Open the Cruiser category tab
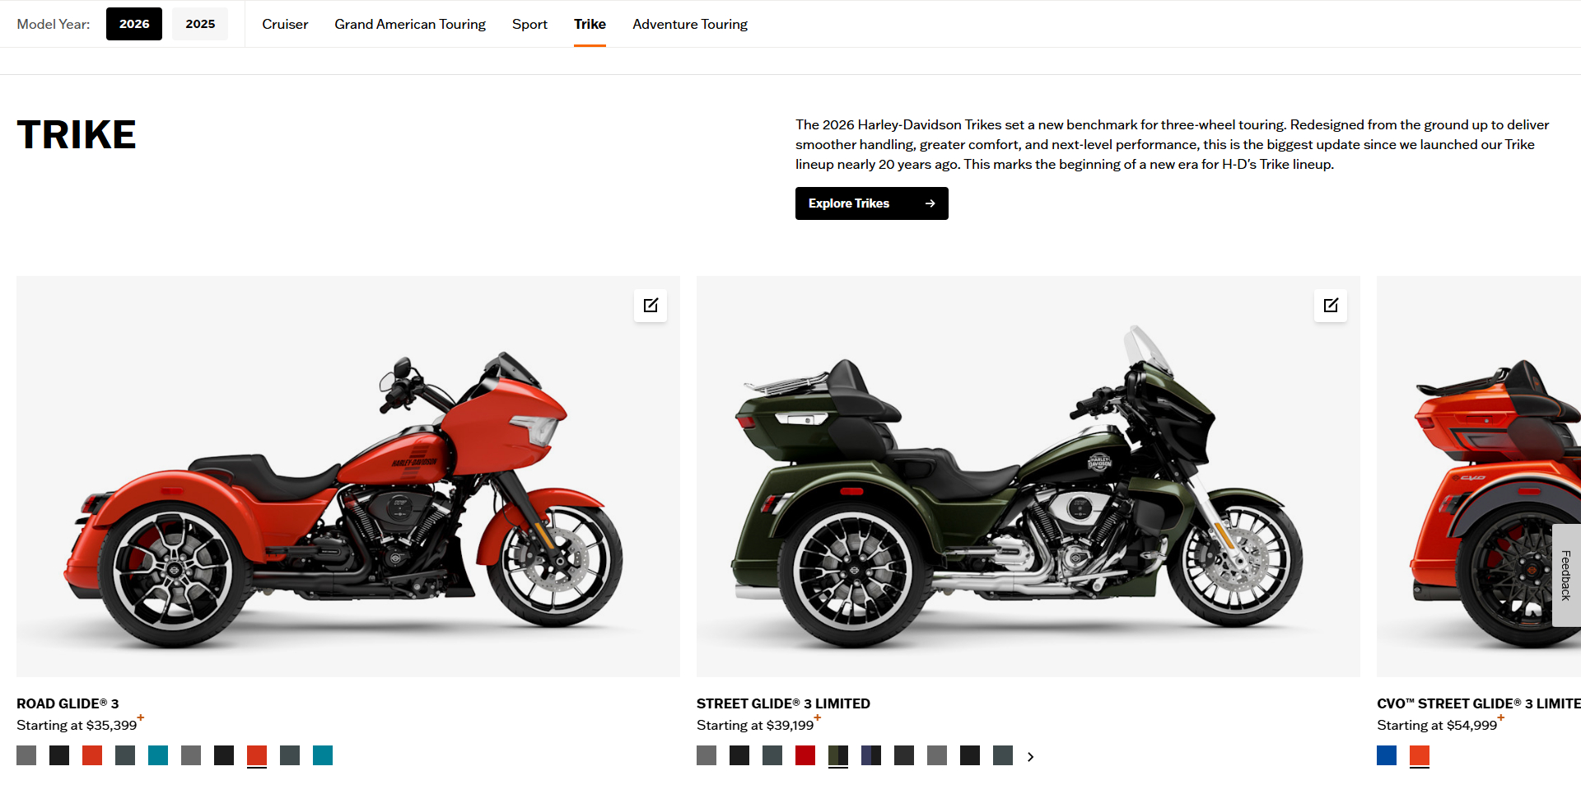 click(x=285, y=24)
